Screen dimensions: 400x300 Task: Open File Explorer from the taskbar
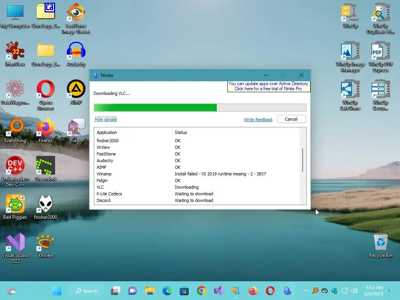(x=150, y=291)
